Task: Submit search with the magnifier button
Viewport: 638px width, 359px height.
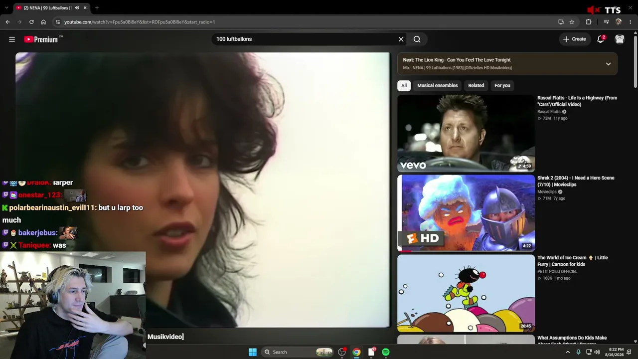Action: 417,39
